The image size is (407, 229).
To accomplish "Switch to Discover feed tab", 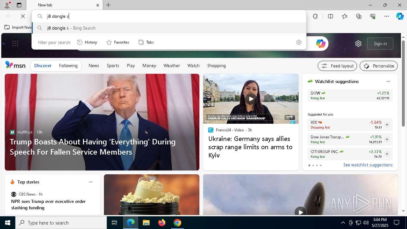I will click(43, 66).
